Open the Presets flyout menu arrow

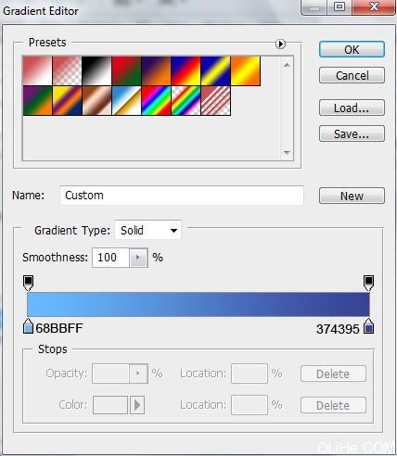[x=280, y=44]
